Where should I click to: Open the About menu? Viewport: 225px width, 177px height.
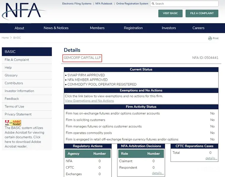[19, 28]
